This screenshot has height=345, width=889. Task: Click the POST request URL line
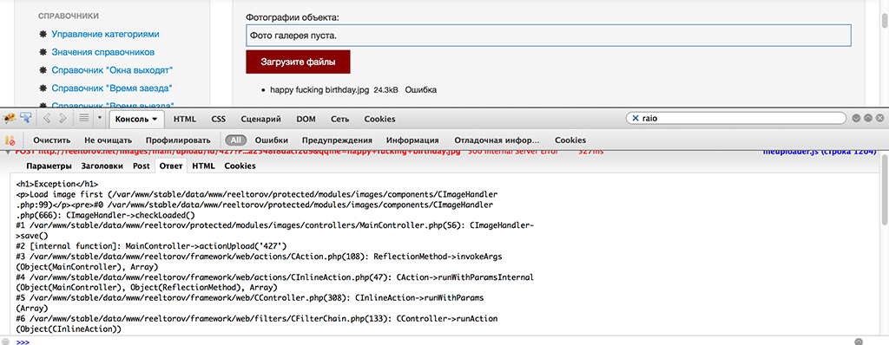click(238, 153)
